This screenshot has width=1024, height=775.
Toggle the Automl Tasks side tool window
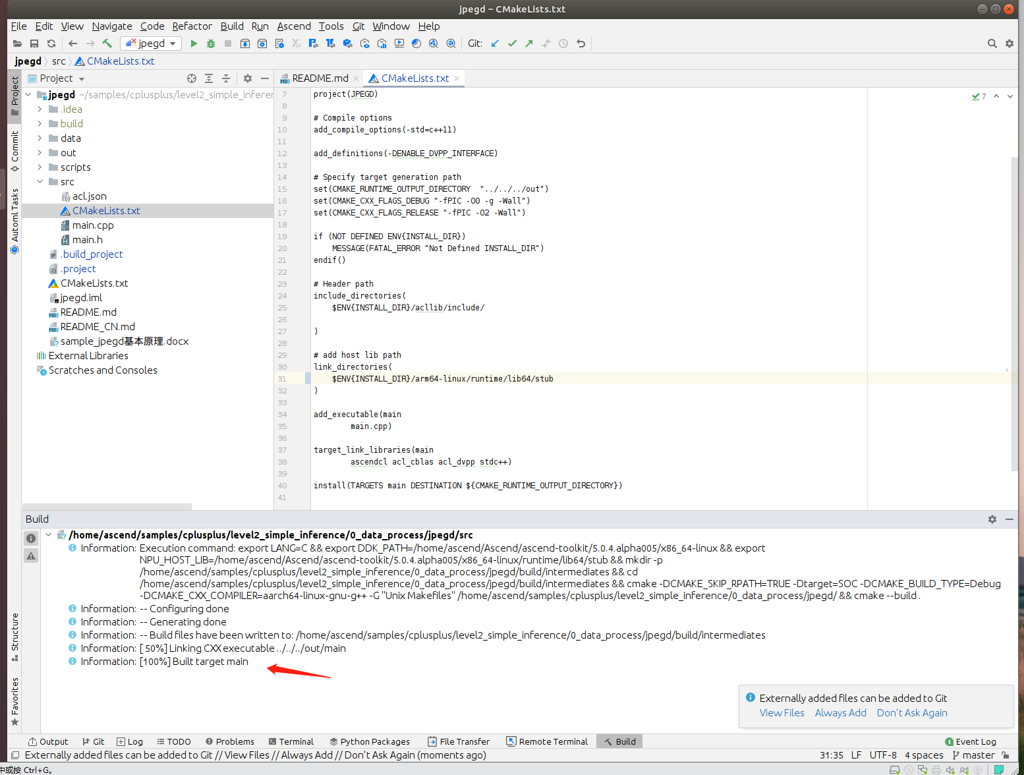[x=14, y=221]
